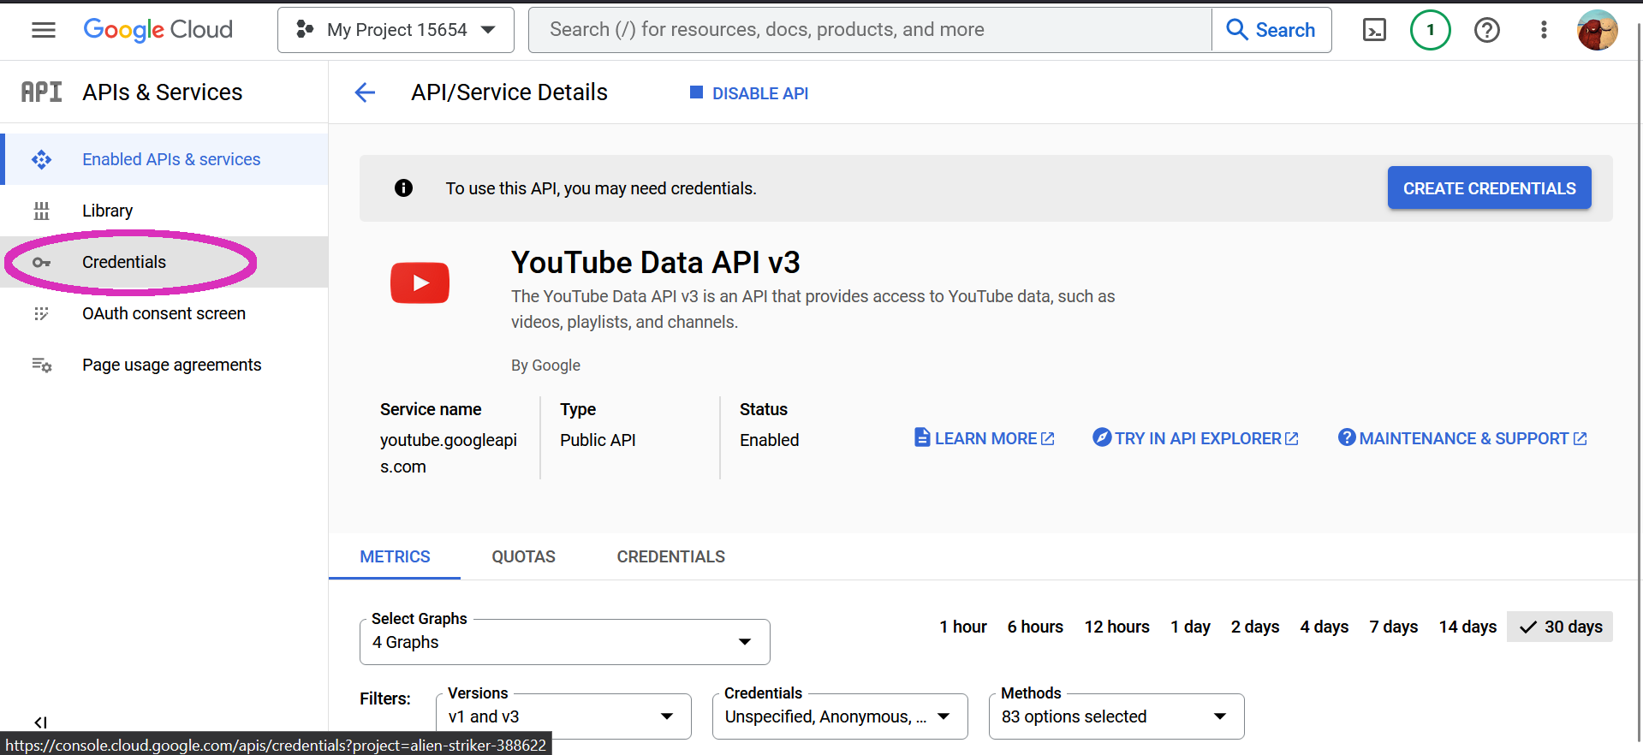Activate Cloud Shell terminal icon
The image size is (1643, 755).
click(x=1373, y=30)
